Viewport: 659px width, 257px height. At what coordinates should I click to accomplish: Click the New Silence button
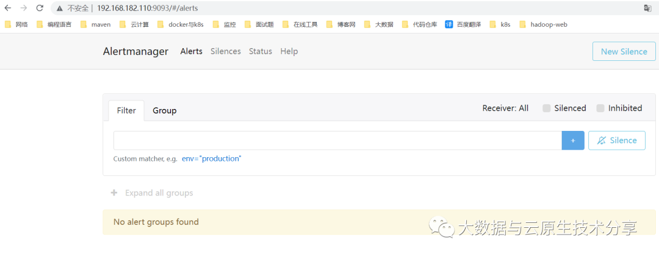coord(624,52)
